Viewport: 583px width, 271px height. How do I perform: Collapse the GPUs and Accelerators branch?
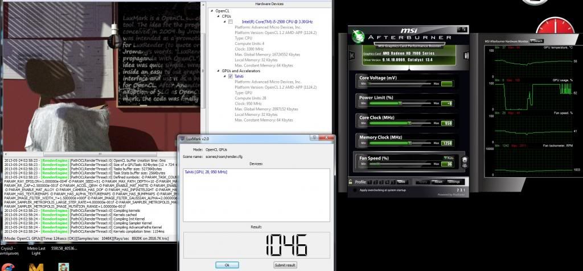pos(218,70)
